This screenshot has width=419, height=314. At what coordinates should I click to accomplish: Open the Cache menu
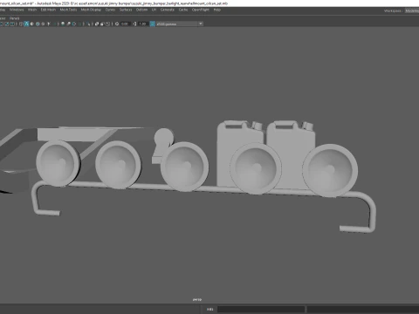tap(183, 10)
